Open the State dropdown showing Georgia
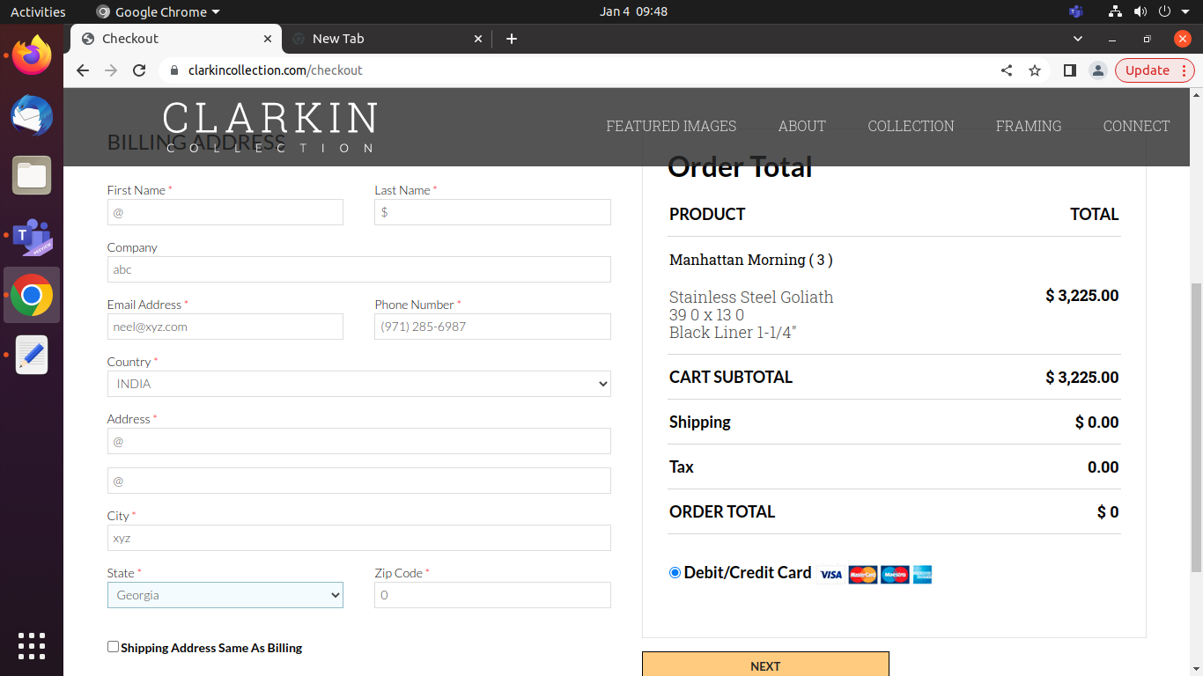The width and height of the screenshot is (1203, 676). [225, 595]
